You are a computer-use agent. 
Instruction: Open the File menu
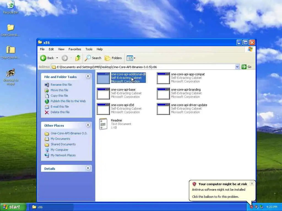click(42, 49)
